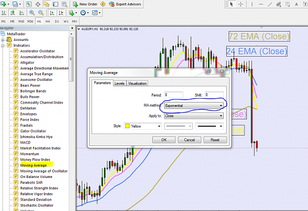Click the New Order button

[x=85, y=4]
